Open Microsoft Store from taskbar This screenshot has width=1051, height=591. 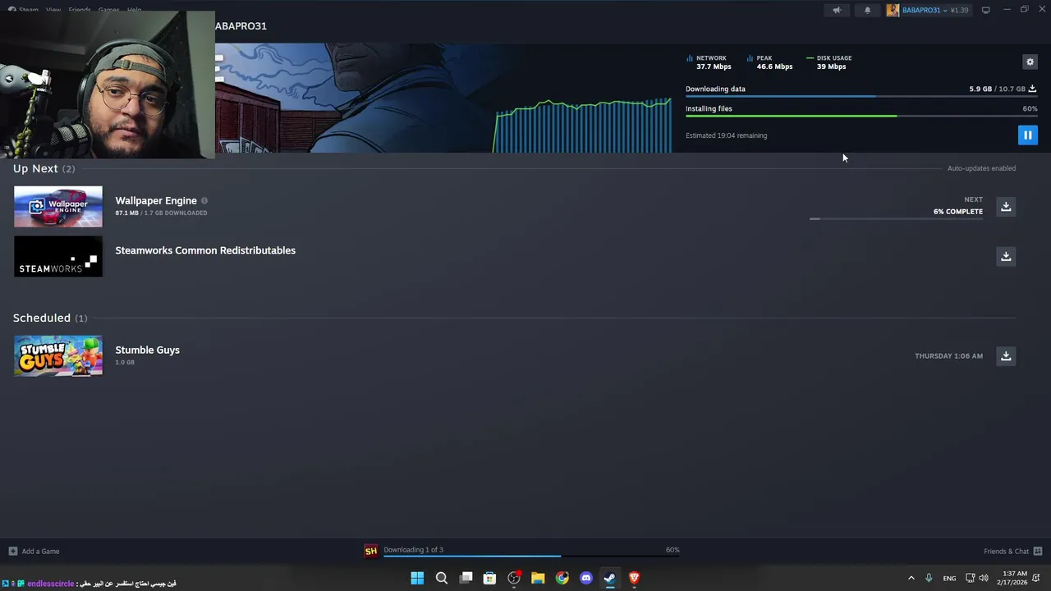click(x=489, y=579)
